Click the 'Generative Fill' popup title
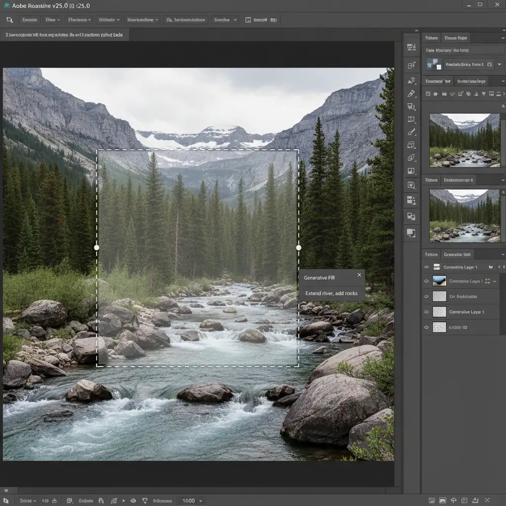Viewport: 506px width, 506px height. pos(319,278)
